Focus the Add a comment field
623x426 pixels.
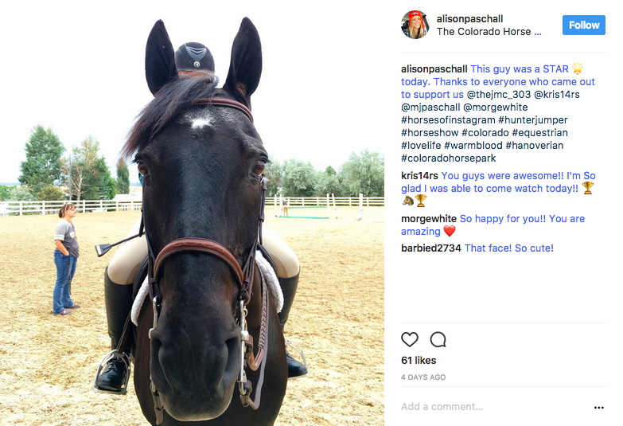(495, 407)
